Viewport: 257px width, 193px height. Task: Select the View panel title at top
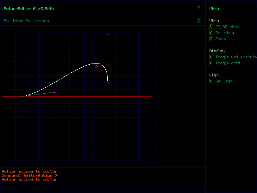tap(214, 8)
